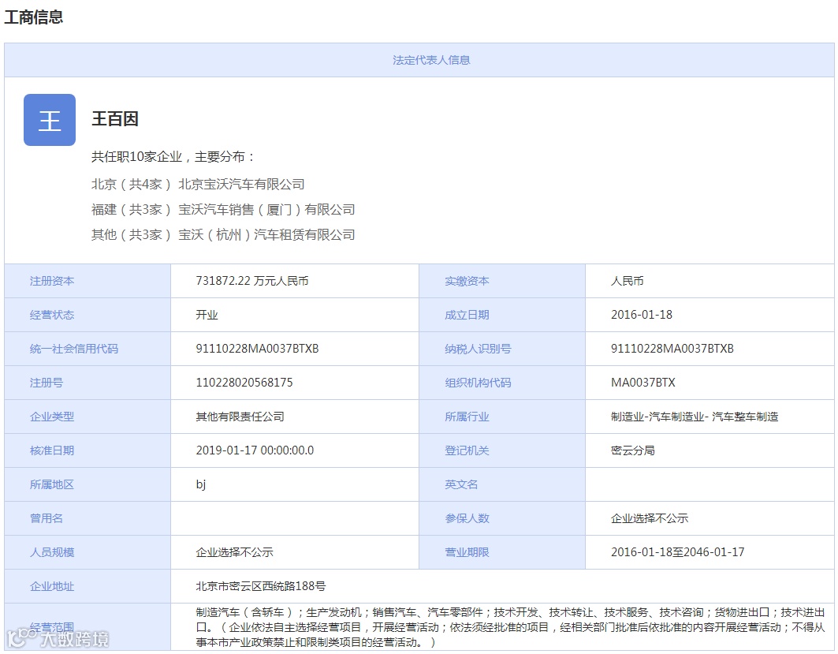Click the blue 王 avatar icon
Viewport: 838px width, 654px height.
click(50, 120)
